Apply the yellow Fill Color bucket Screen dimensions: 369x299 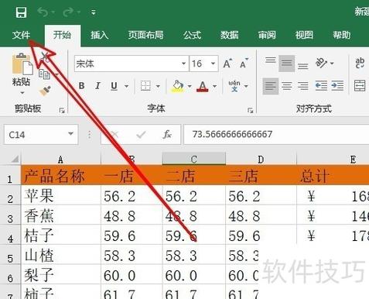pyautogui.click(x=178, y=86)
